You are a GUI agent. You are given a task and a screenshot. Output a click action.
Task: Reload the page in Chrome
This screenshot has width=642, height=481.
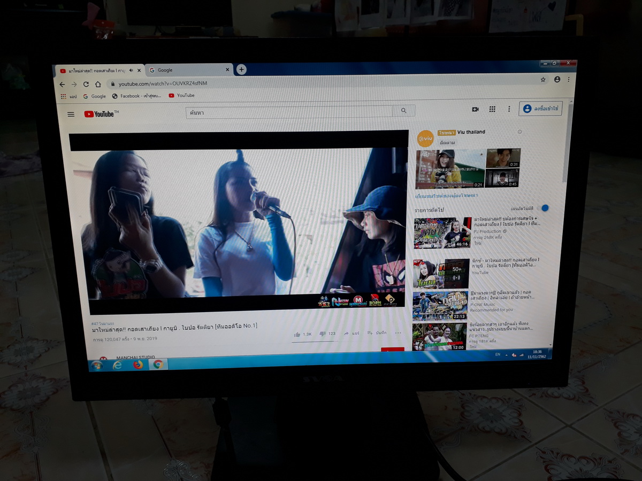[x=86, y=84]
